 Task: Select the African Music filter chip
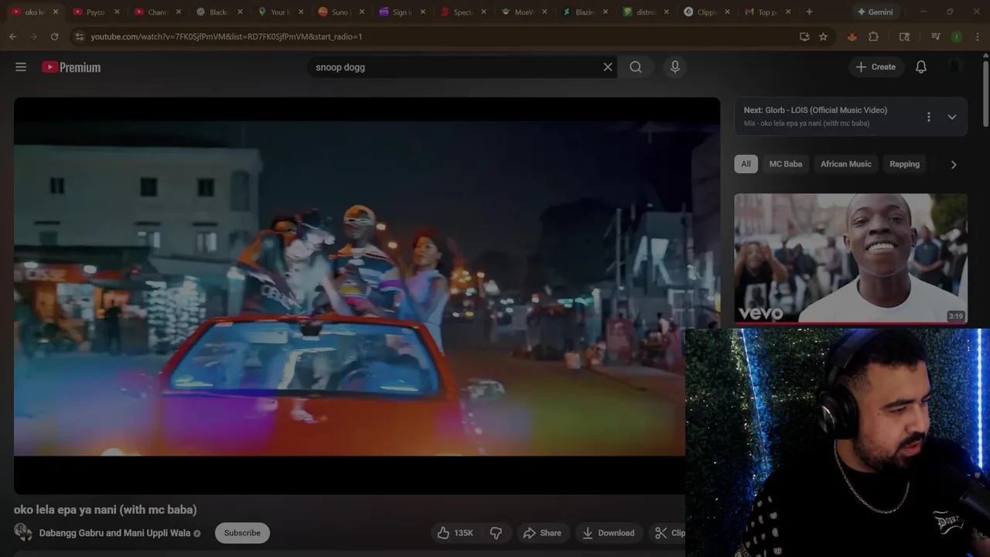click(x=845, y=164)
